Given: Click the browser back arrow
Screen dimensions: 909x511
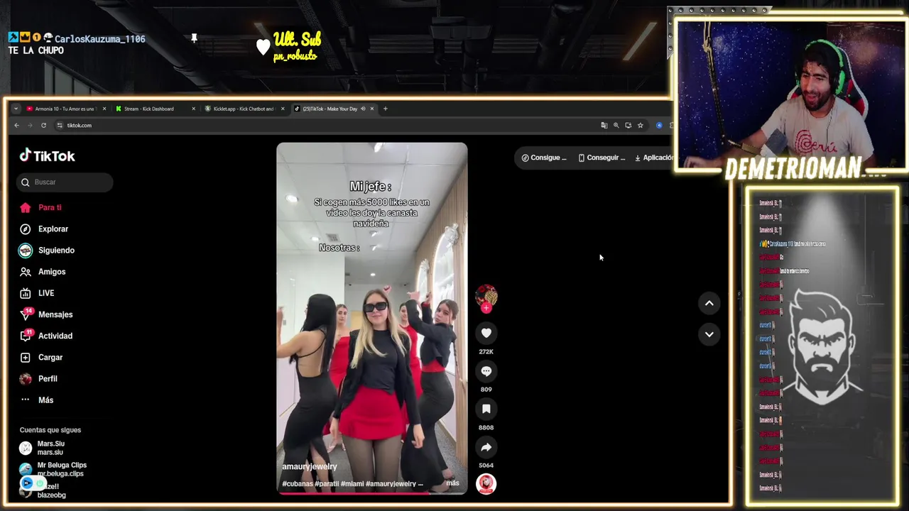Looking at the screenshot, I should pyautogui.click(x=16, y=126).
